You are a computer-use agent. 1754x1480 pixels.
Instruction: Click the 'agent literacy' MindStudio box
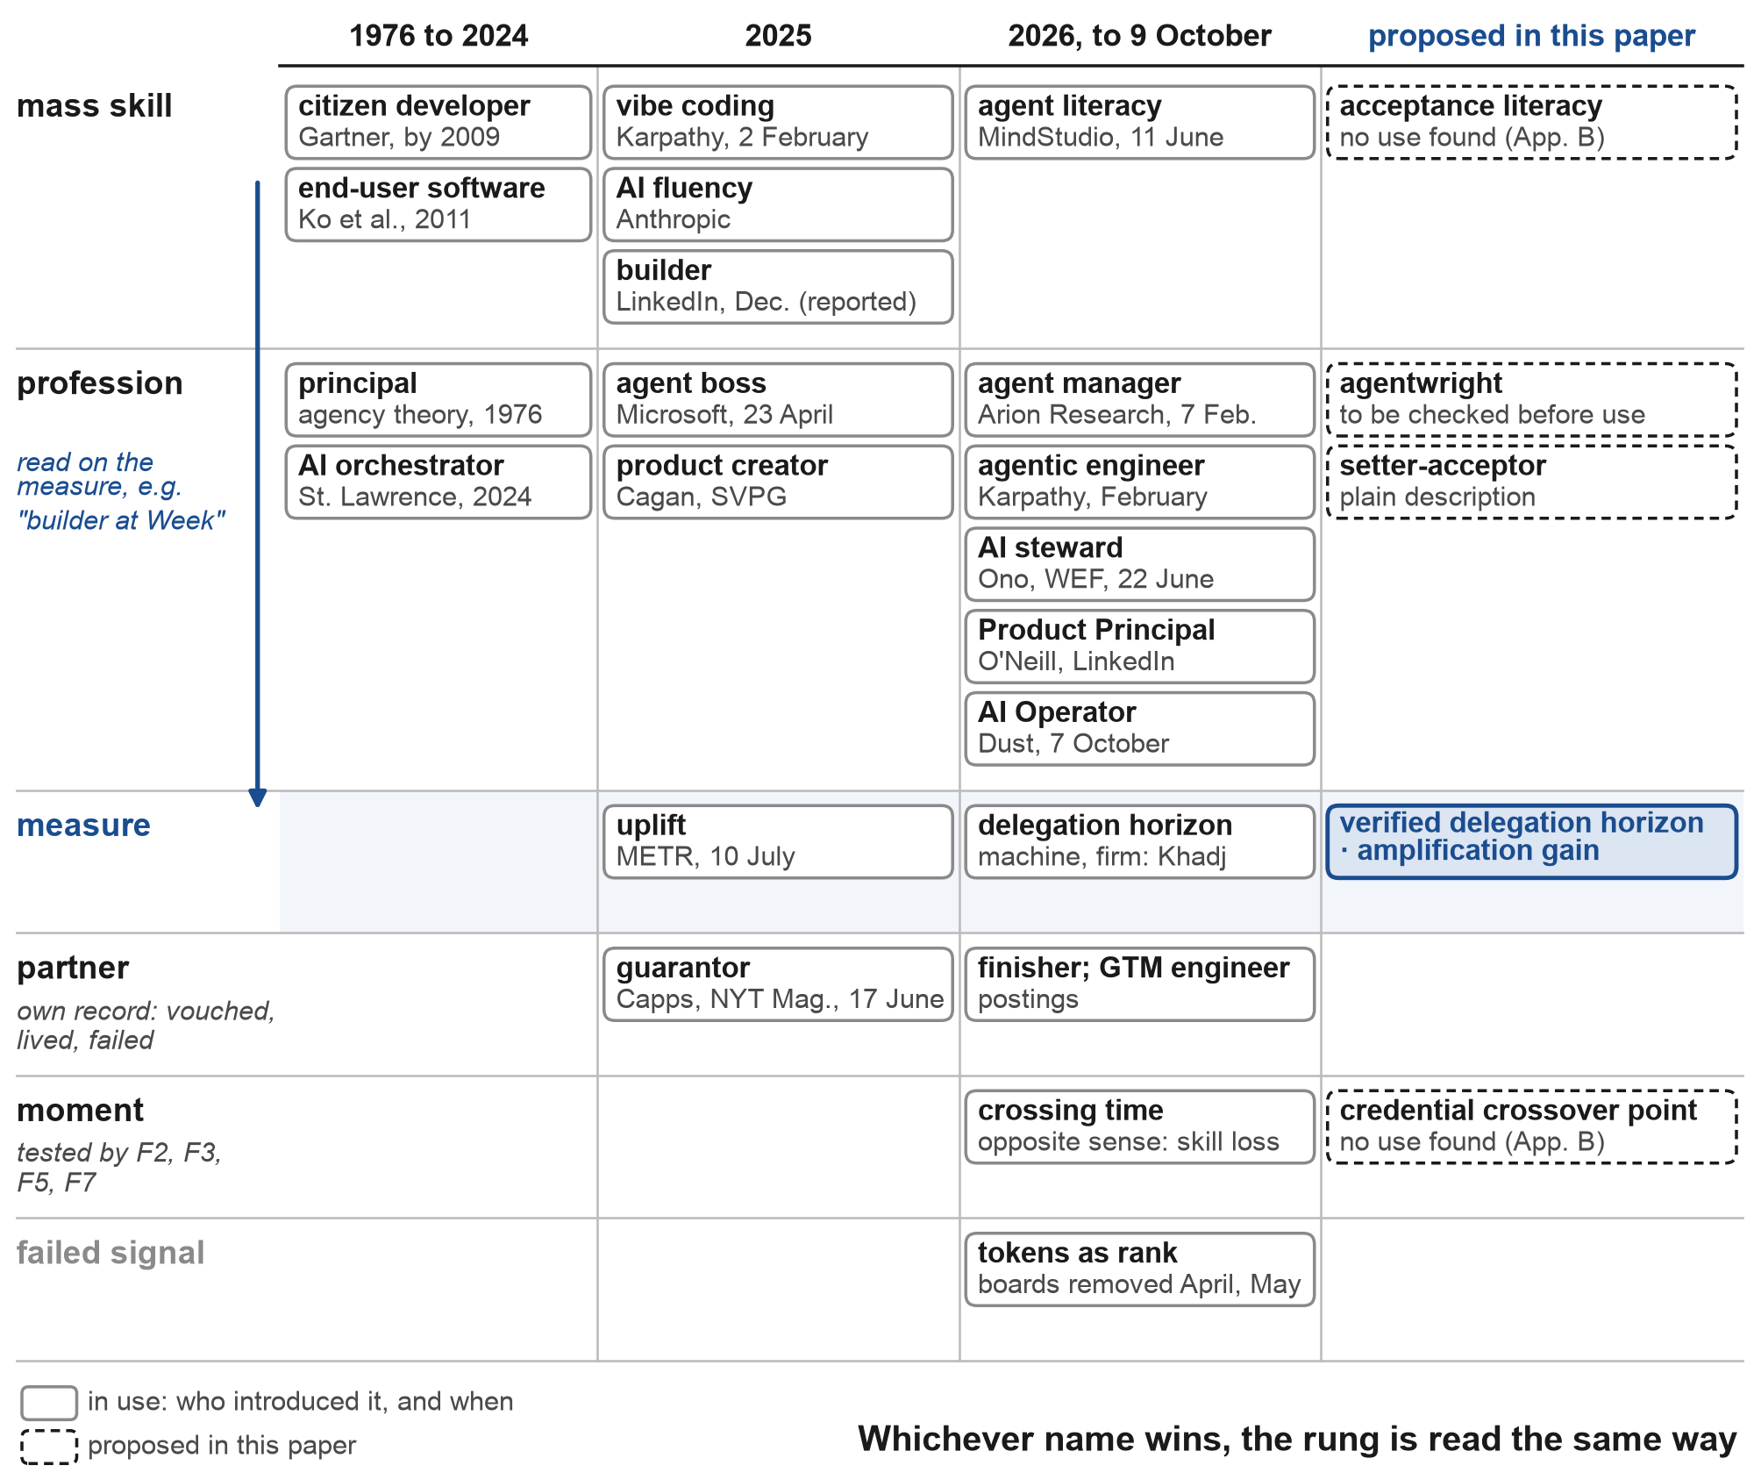[x=1139, y=122]
